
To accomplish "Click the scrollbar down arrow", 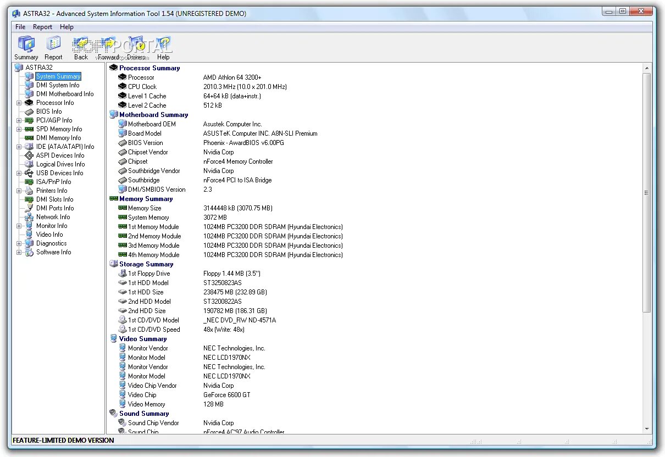I will (x=646, y=429).
